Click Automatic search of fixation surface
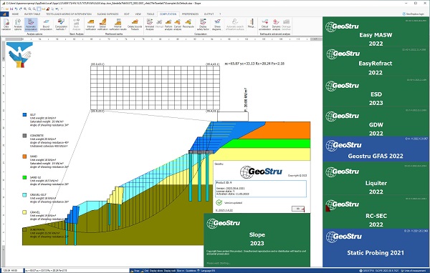The height and width of the screenshot is (273, 430). tap(235, 24)
